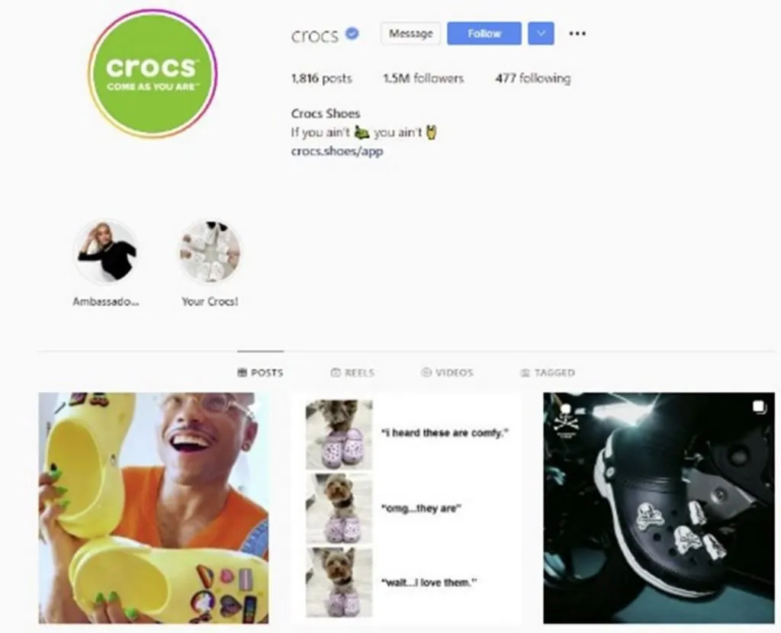Screen dimensions: 781x633
Task: Open the Ambassadors story highlight
Action: point(106,252)
